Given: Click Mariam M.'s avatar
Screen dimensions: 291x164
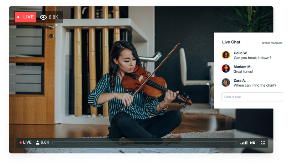Looking at the screenshot, I should tap(226, 69).
